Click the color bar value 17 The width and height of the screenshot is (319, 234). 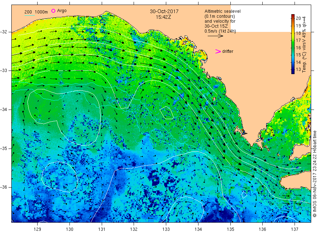(298, 40)
